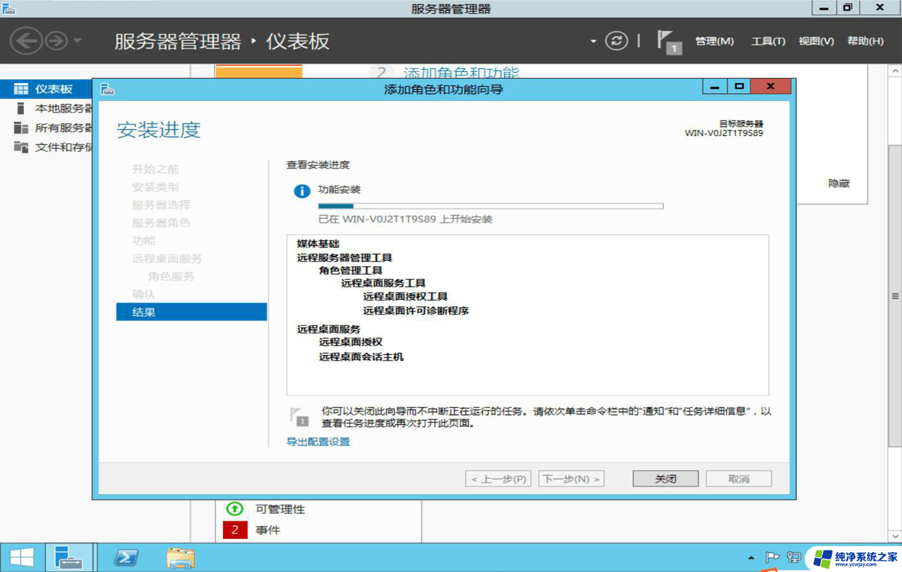Go back with the navigation back arrow

coord(26,41)
